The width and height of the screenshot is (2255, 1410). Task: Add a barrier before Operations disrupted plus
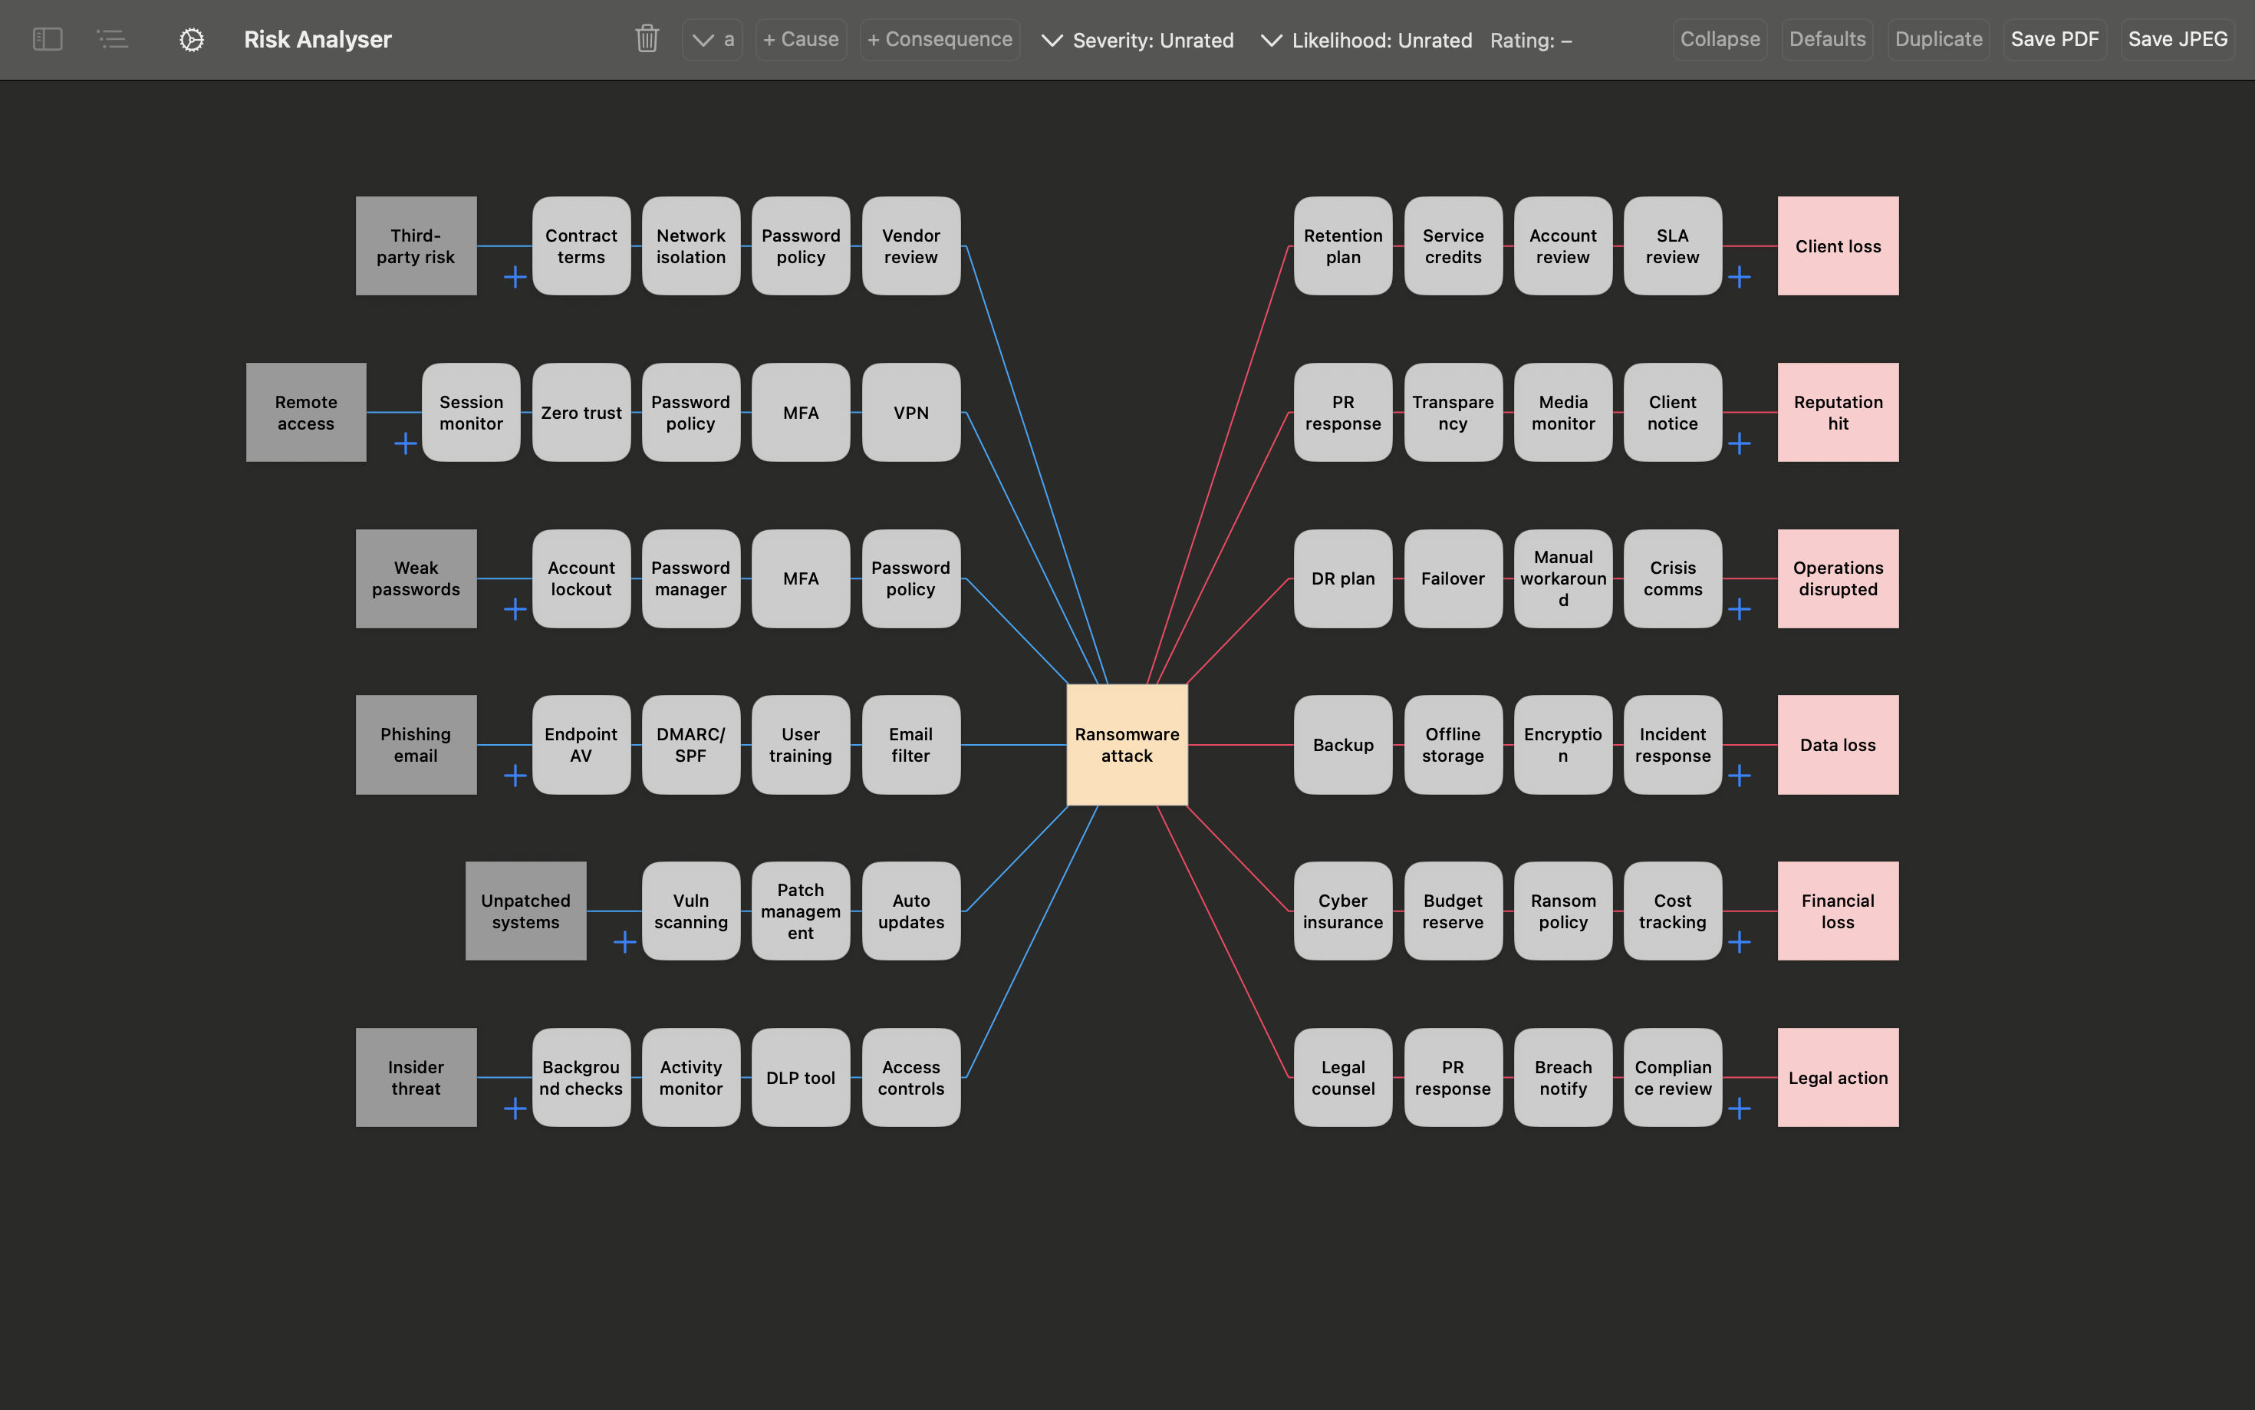[x=1739, y=609]
